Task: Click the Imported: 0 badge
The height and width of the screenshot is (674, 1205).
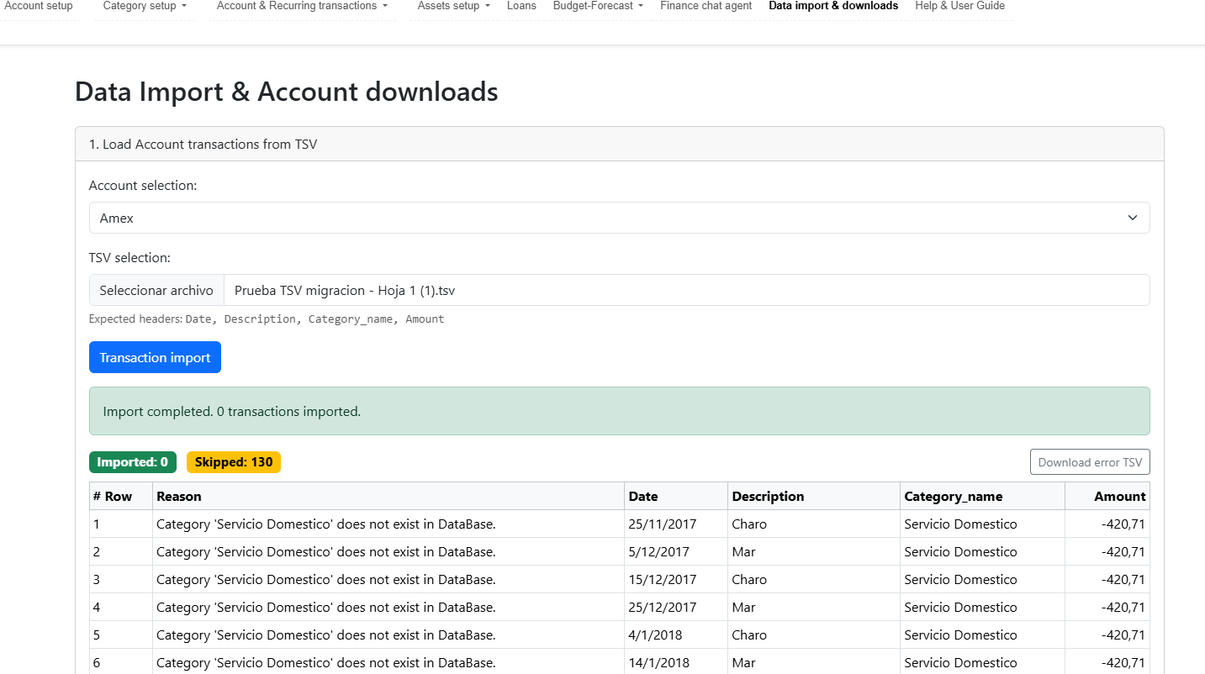Action: tap(132, 462)
